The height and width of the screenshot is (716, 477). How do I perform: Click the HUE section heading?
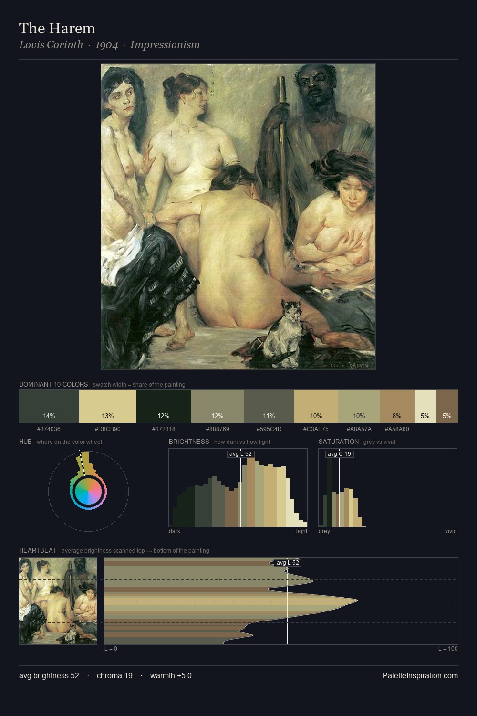coord(25,442)
